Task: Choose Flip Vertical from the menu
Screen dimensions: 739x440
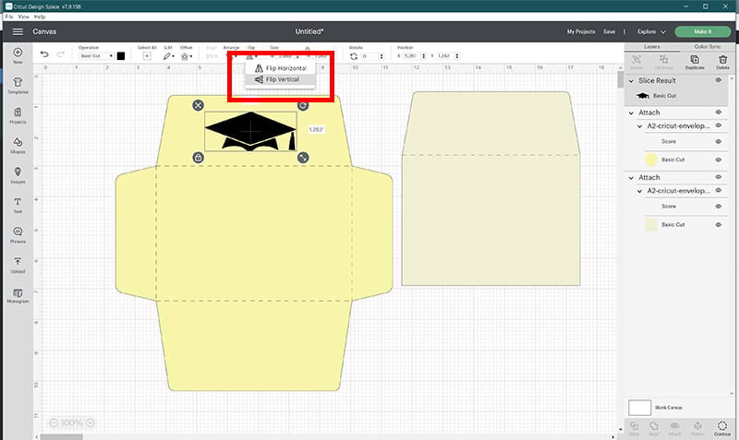Action: [x=281, y=79]
